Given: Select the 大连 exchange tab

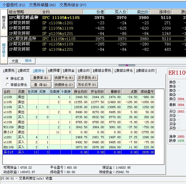Looking at the screenshot, I should 15,61.
